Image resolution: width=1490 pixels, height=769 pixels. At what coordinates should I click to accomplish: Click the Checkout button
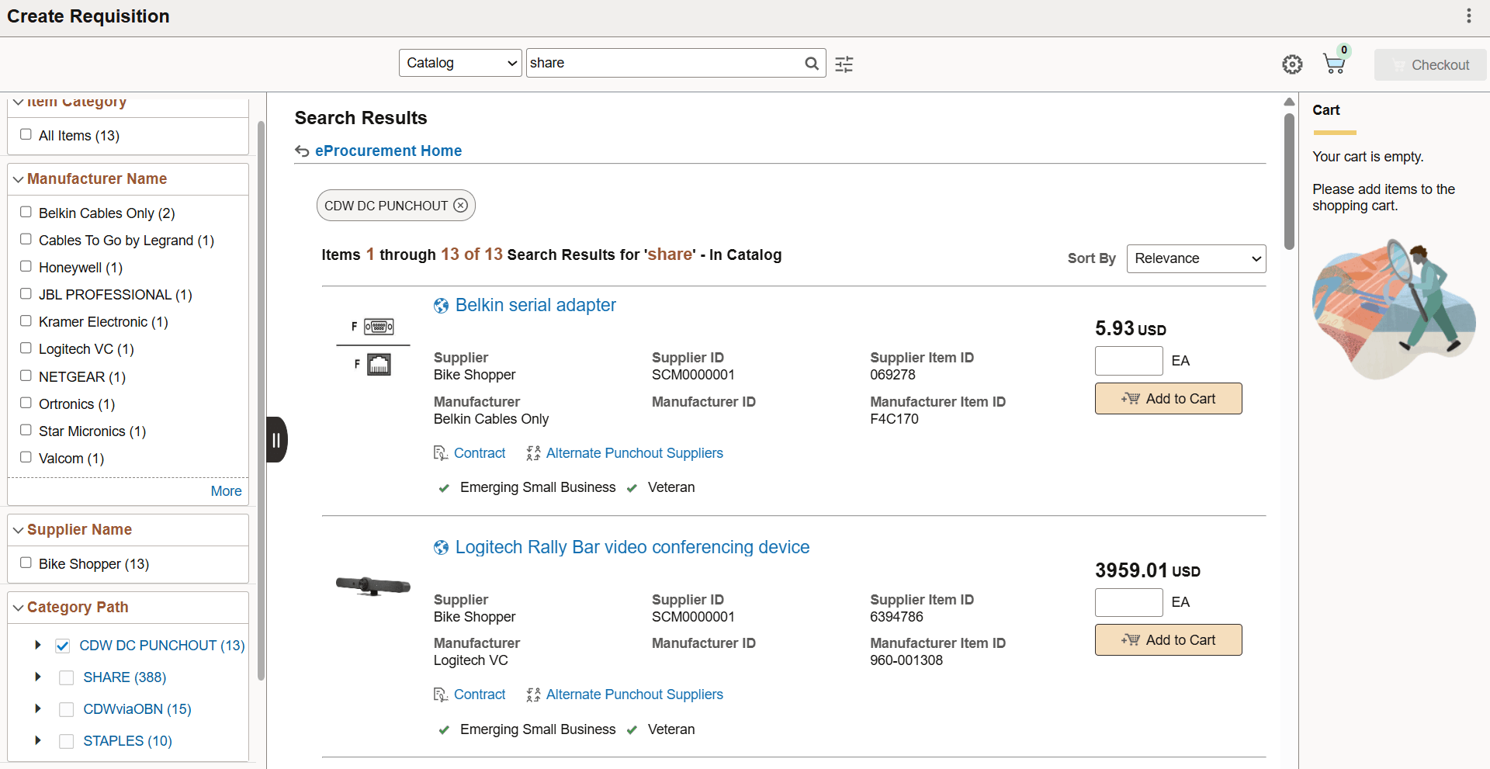(x=1430, y=65)
